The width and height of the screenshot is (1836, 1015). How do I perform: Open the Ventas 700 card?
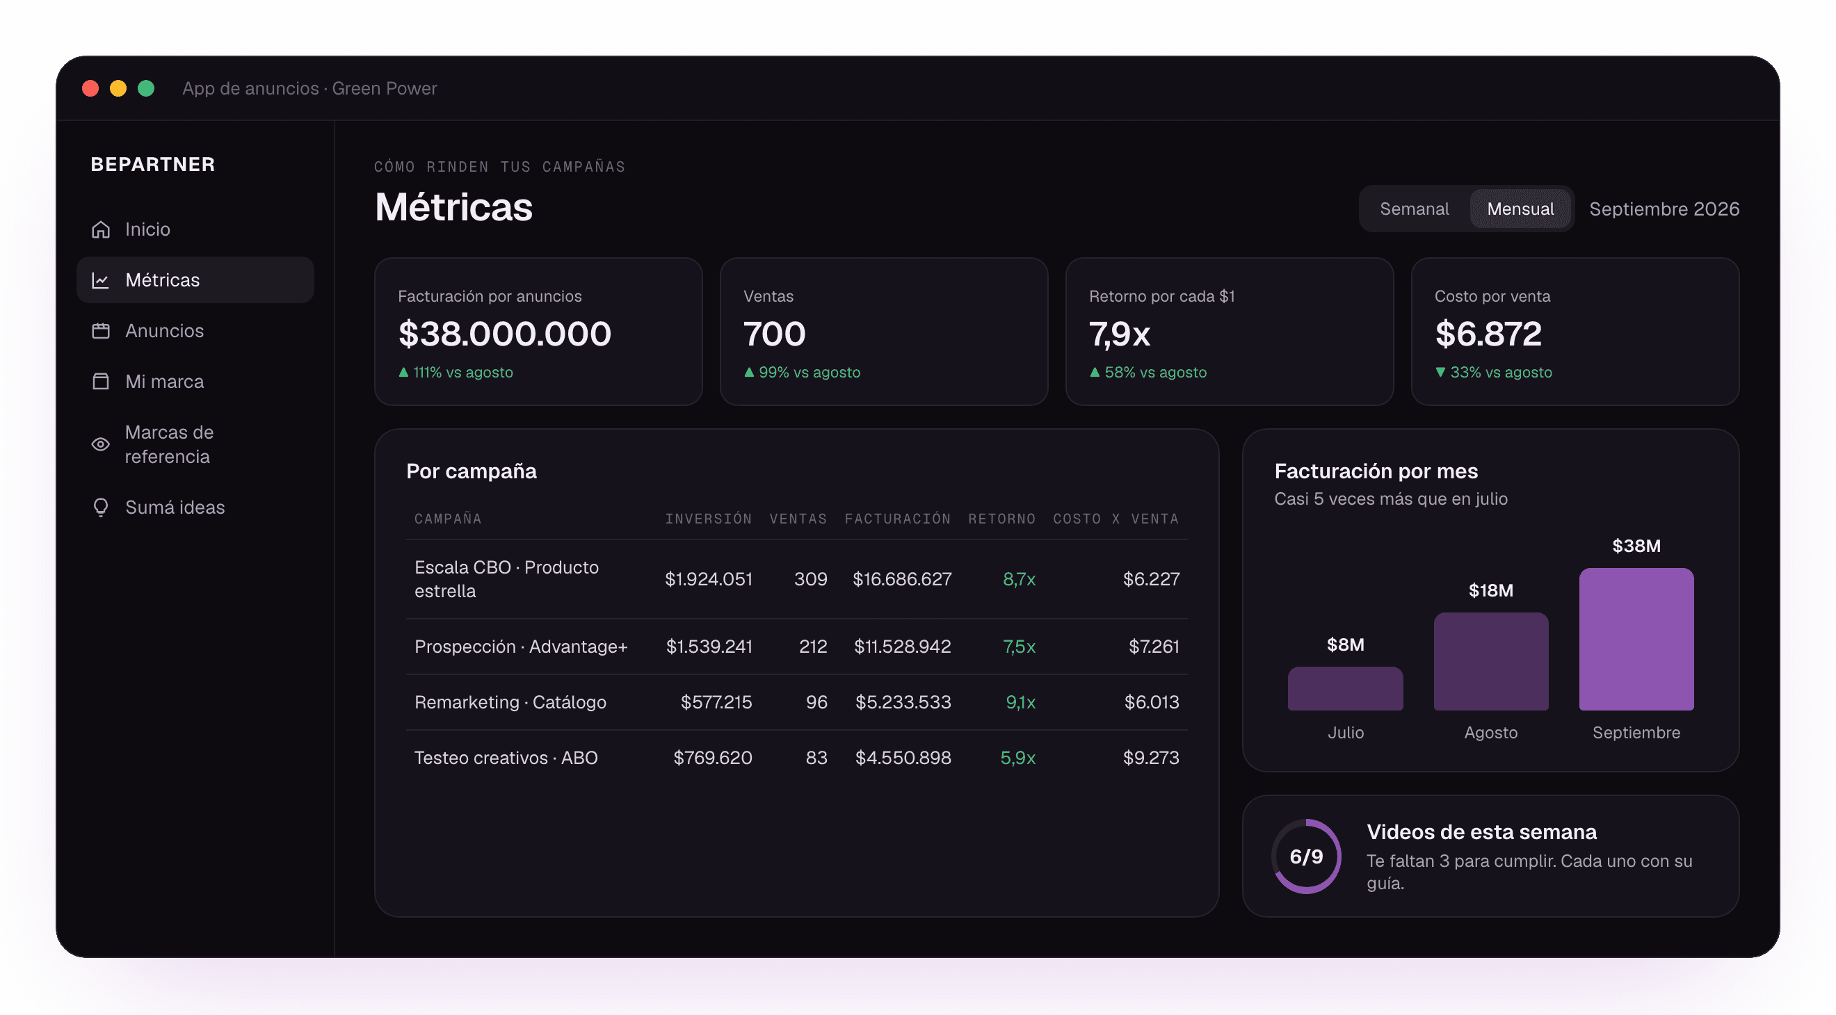pyautogui.click(x=884, y=332)
